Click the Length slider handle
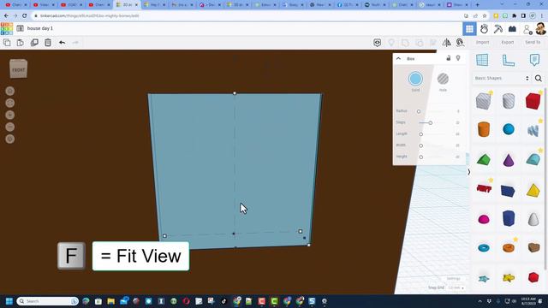 [420, 134]
